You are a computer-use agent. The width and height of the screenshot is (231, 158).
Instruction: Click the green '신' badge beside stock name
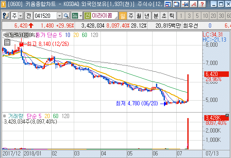[x=87, y=16]
